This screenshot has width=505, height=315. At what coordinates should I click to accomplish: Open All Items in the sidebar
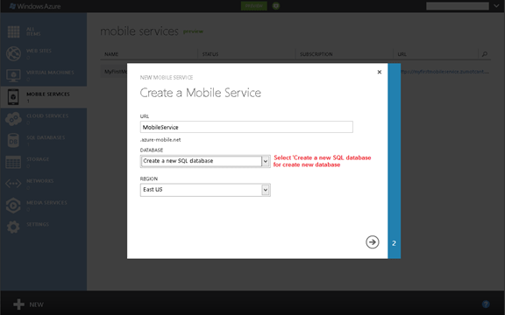[x=44, y=31]
